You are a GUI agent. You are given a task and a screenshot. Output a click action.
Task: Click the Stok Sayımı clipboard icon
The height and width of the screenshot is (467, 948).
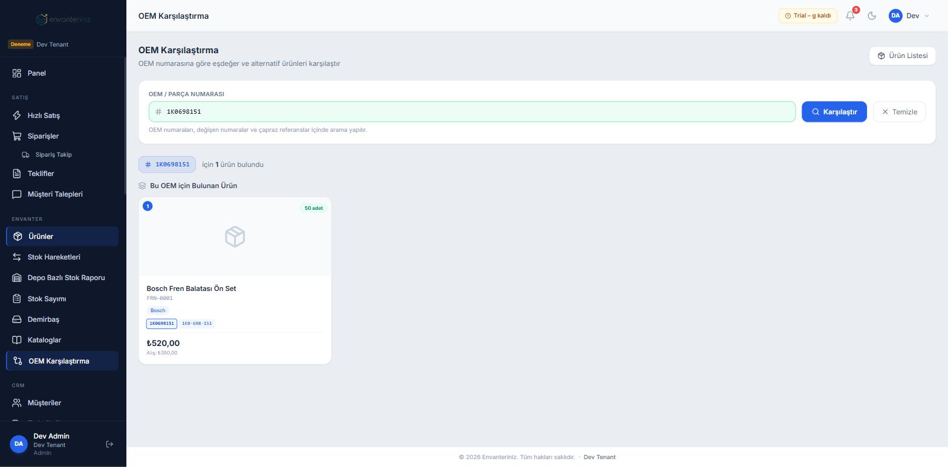click(x=17, y=299)
